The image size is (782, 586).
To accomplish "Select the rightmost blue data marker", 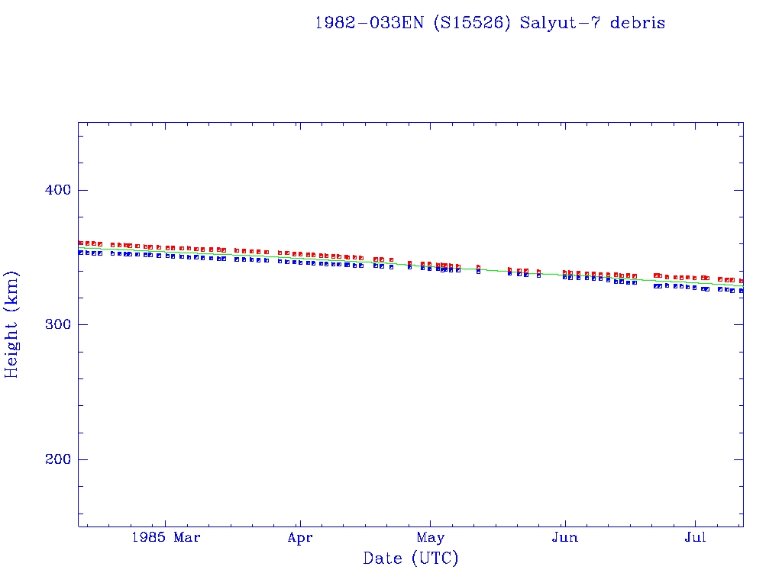I will [741, 291].
